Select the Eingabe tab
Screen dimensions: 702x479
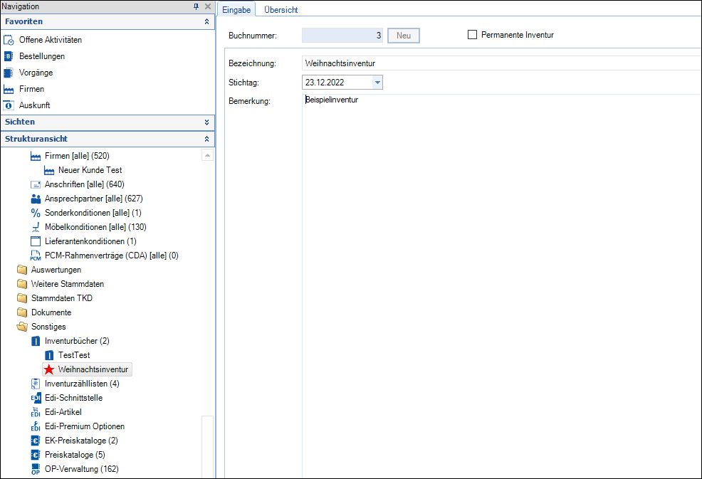click(236, 10)
